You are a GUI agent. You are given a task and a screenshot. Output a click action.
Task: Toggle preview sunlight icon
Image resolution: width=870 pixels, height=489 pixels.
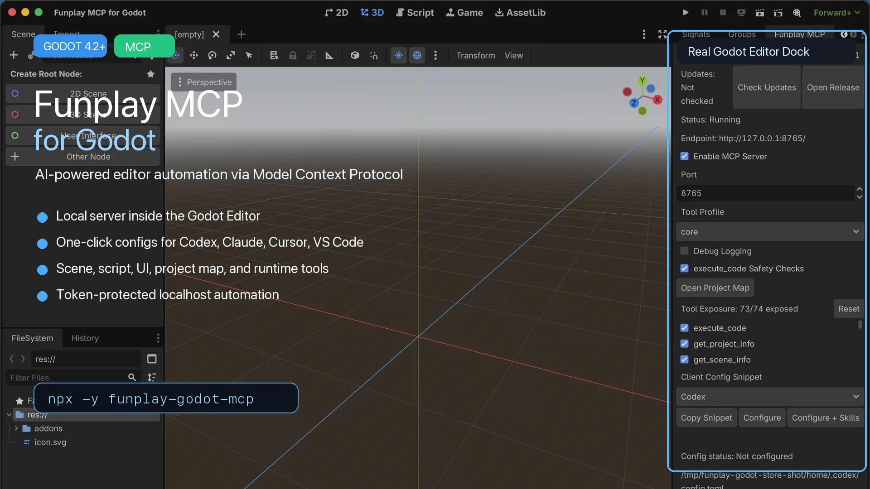click(x=398, y=55)
